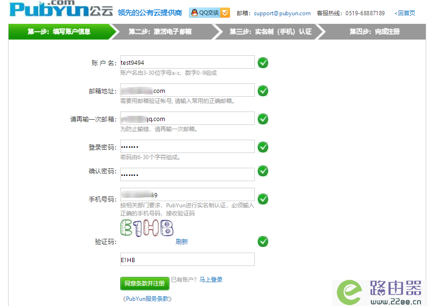Click hint text 为防止输错,请再输一次邮箱。
The width and height of the screenshot is (430, 306).
pos(159,129)
